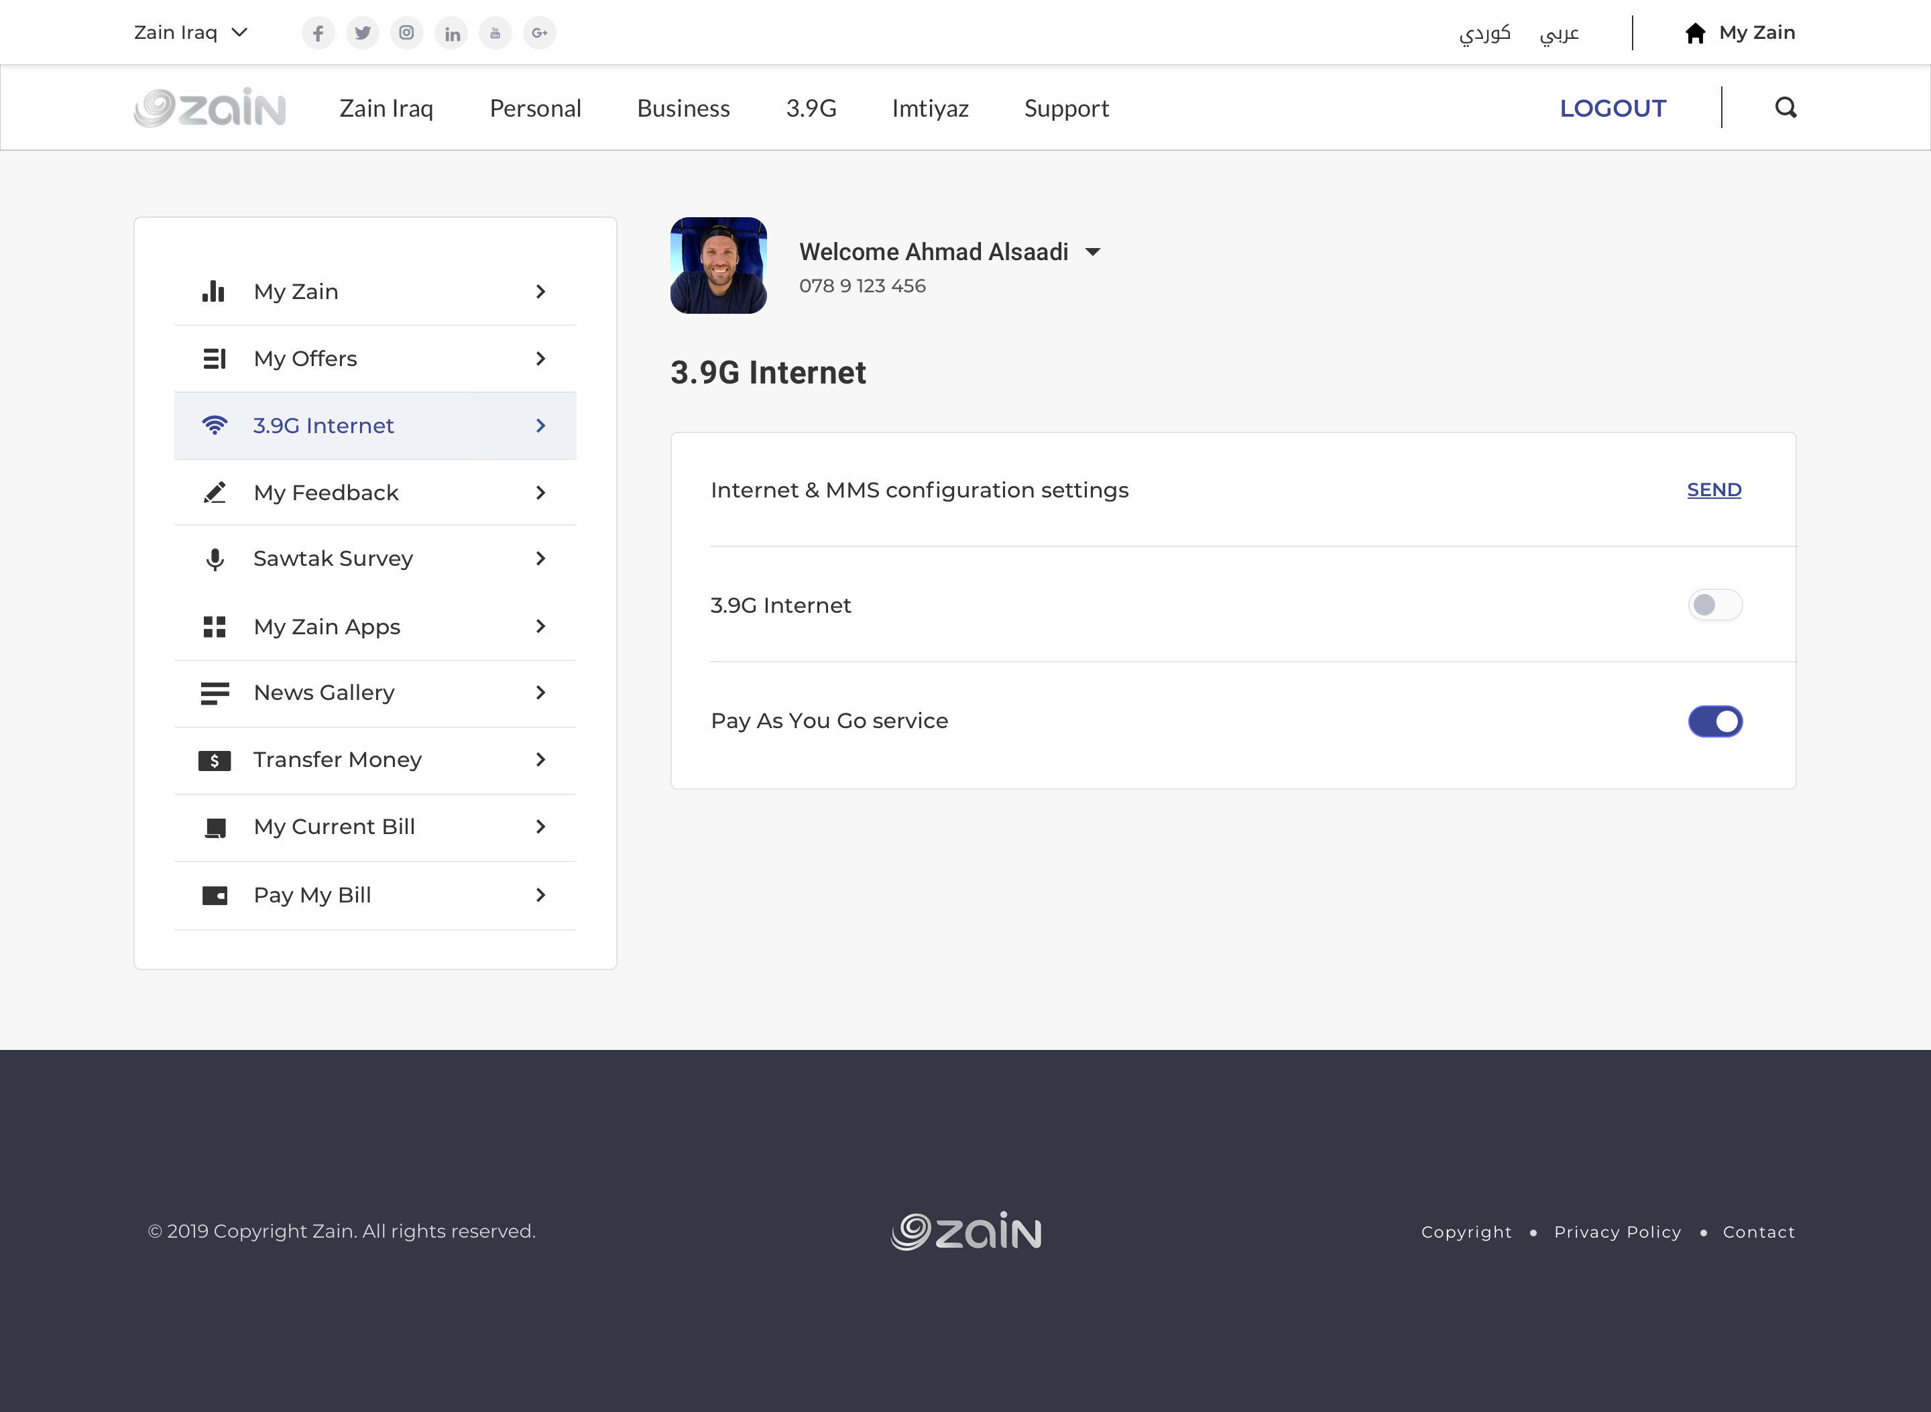The width and height of the screenshot is (1931, 1412).
Task: Select the Pay My Bill sidebar label
Action: click(x=312, y=895)
